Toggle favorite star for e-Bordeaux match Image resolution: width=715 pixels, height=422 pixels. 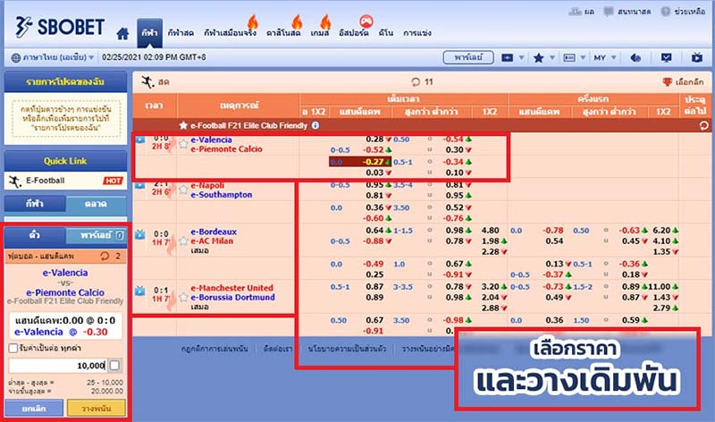(183, 241)
